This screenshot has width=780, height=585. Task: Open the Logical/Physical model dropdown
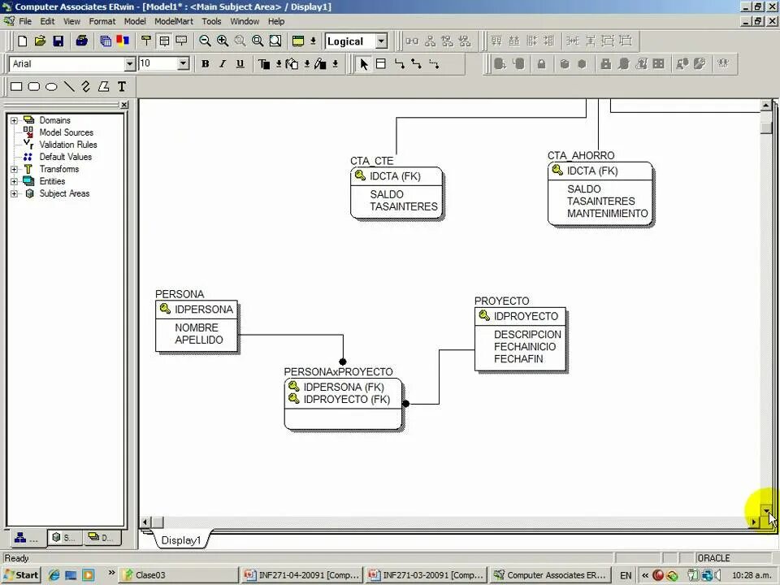click(x=379, y=41)
